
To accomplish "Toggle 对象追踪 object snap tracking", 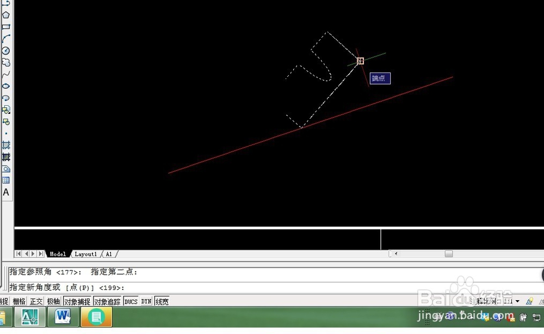I will [x=107, y=301].
